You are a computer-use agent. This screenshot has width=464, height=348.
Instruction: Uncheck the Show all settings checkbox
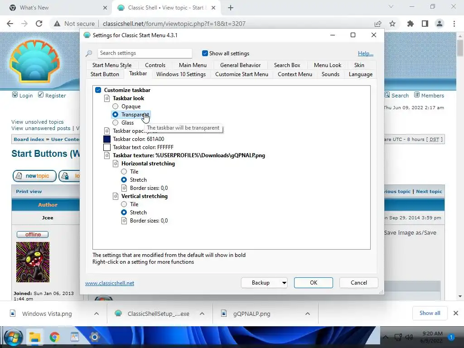pyautogui.click(x=205, y=53)
